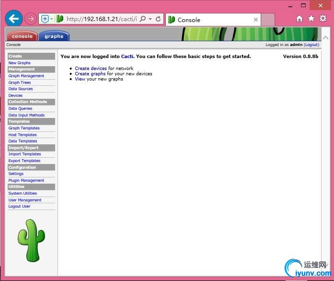Click the Cacti link in welcome message
The width and height of the screenshot is (334, 281).
coord(127,56)
